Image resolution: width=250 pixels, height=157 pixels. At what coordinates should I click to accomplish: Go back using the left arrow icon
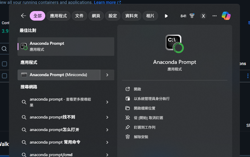(x=24, y=16)
